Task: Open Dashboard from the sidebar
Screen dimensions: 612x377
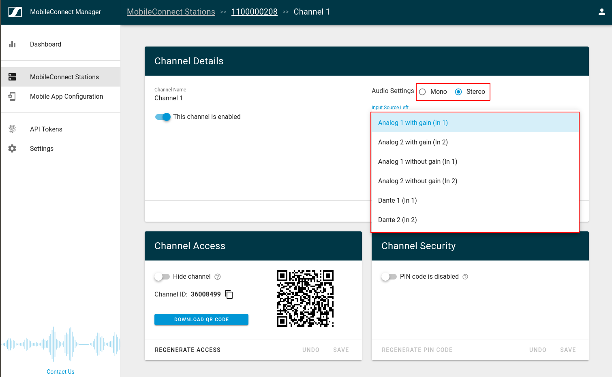Action: click(x=60, y=44)
